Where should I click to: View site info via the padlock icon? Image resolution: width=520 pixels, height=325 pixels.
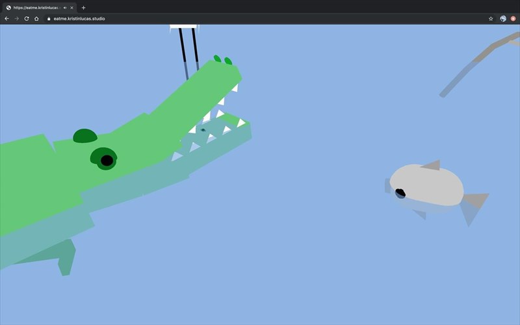pyautogui.click(x=47, y=19)
